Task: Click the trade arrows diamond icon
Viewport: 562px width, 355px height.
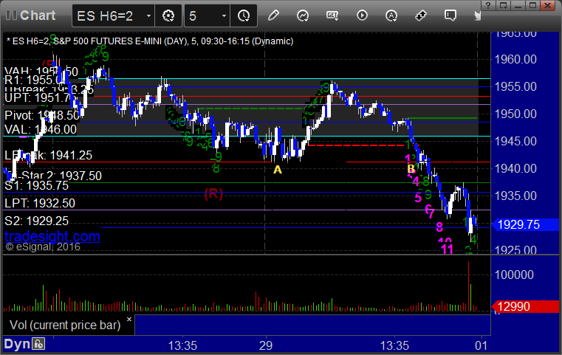Action: (421, 15)
